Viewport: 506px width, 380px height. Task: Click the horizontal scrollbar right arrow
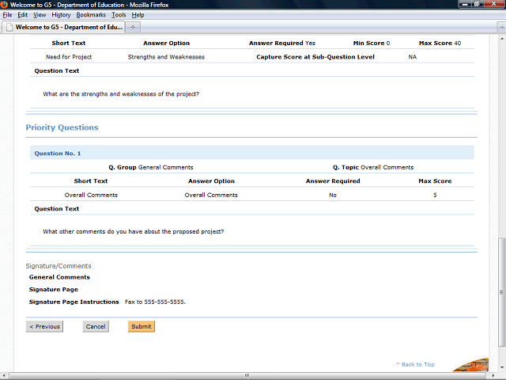click(493, 375)
